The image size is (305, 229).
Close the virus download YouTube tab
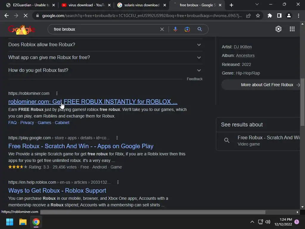pos(109,5)
